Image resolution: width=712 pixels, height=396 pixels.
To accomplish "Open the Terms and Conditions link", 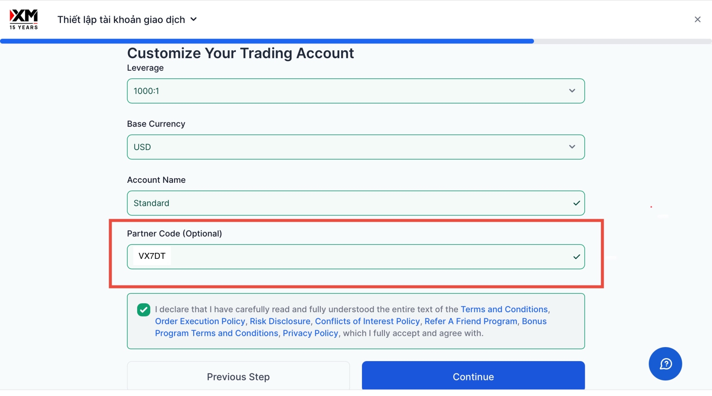I will pyautogui.click(x=504, y=309).
